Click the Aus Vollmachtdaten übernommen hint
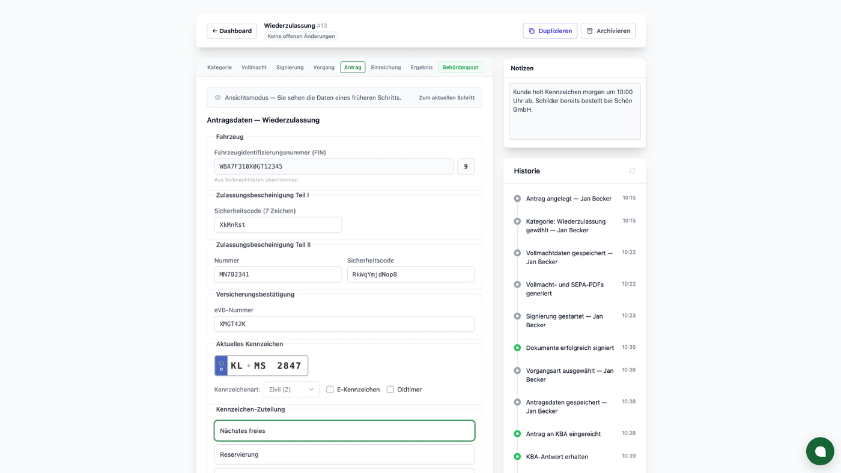This screenshot has height=473, width=841. click(256, 180)
